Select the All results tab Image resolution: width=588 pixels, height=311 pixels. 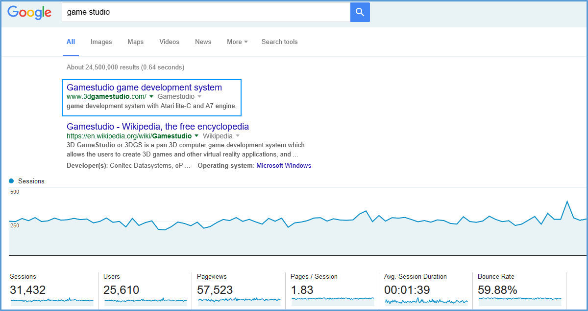pyautogui.click(x=71, y=42)
